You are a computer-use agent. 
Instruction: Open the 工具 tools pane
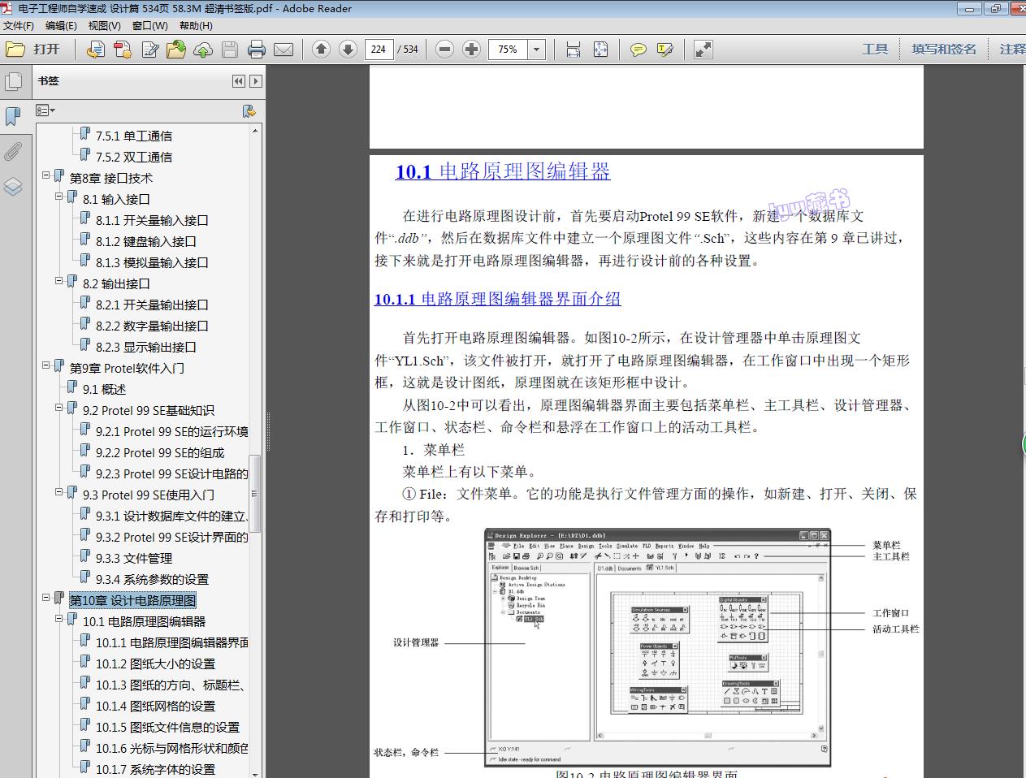point(875,50)
